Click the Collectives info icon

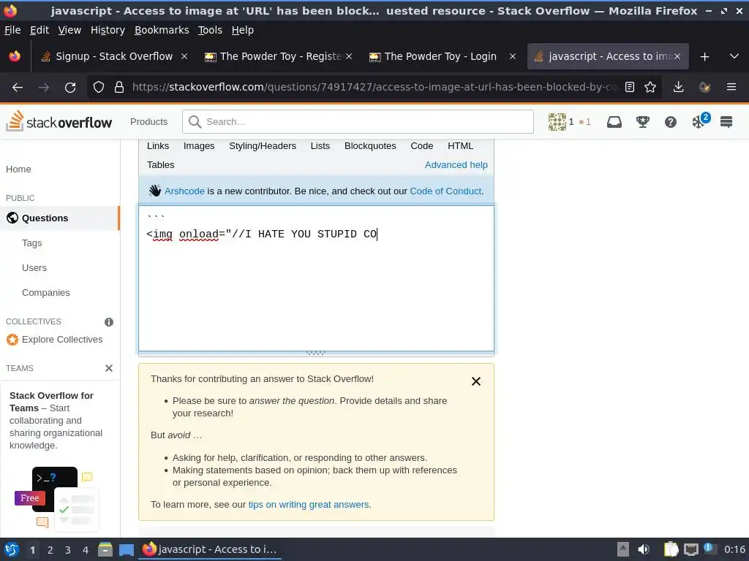coord(109,322)
